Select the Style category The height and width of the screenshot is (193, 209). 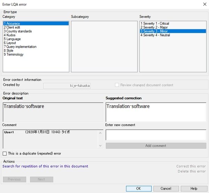[x=9, y=51]
